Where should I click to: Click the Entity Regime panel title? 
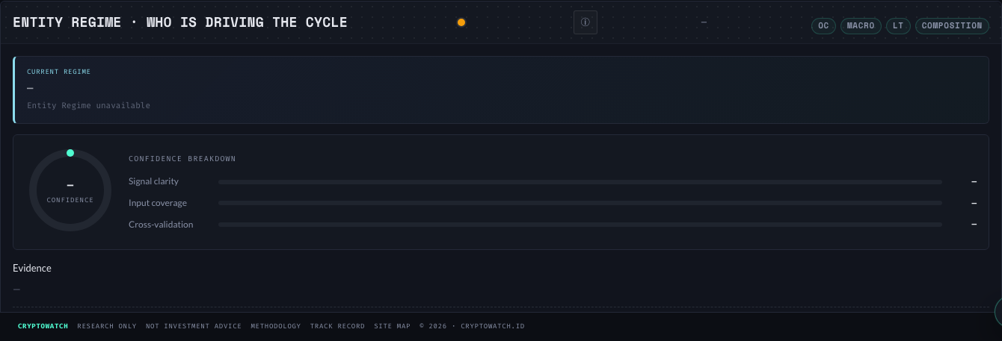point(180,22)
